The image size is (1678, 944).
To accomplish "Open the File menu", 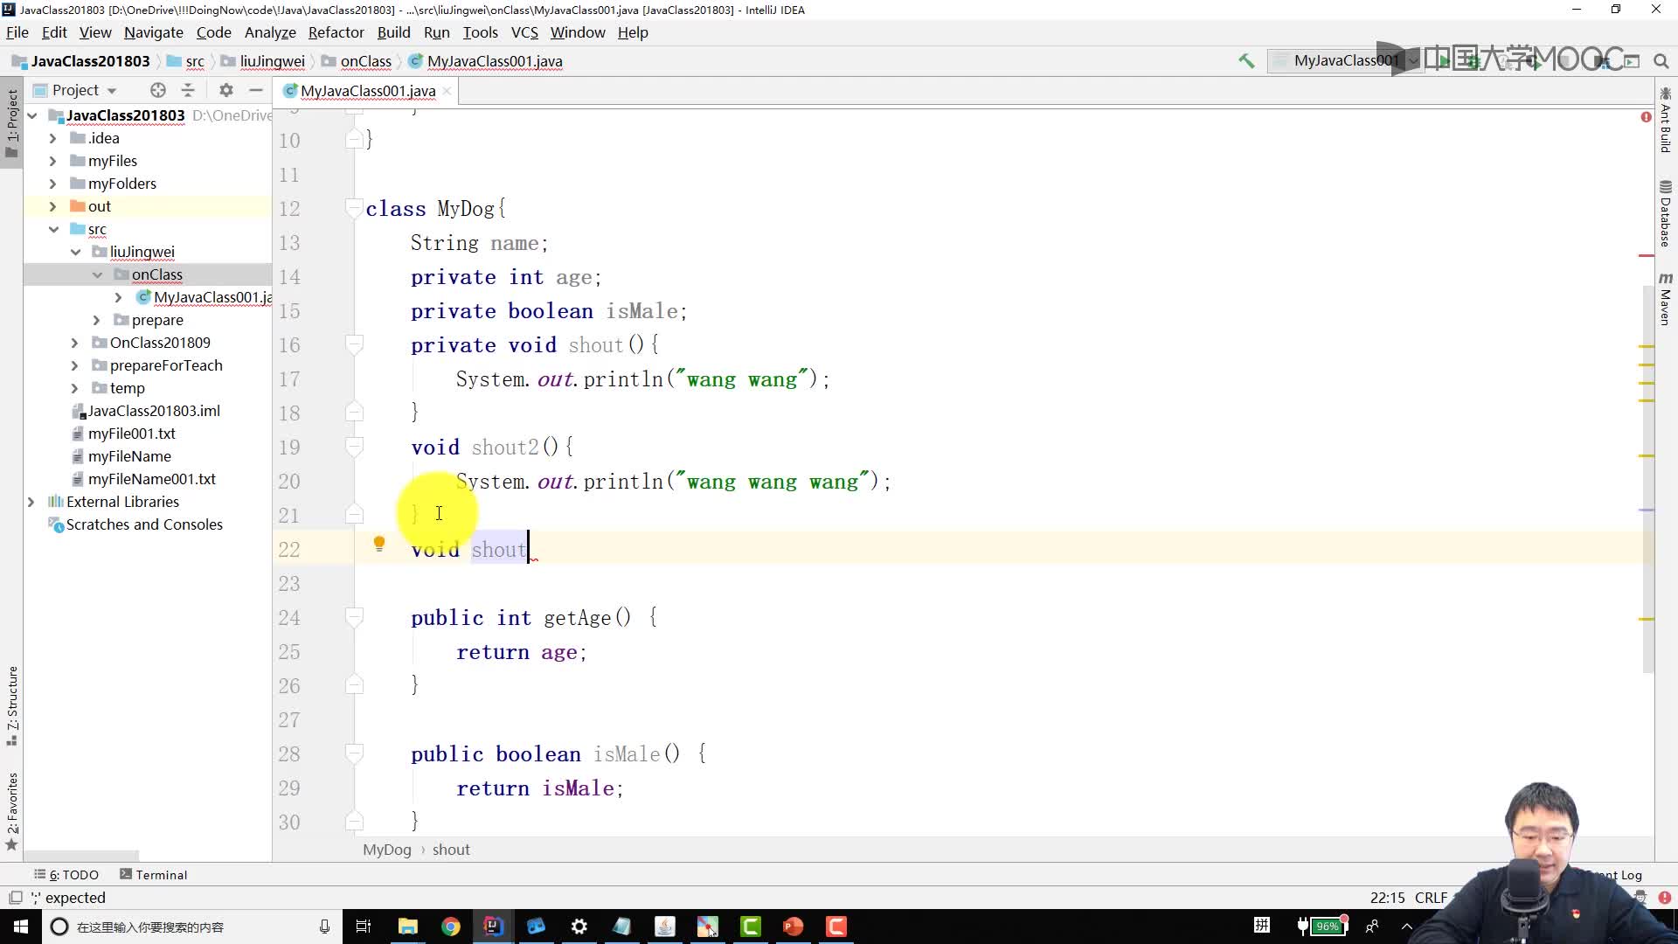I will (x=17, y=32).
